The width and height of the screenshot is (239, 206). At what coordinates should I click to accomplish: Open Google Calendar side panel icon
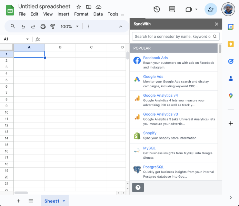[x=231, y=27]
